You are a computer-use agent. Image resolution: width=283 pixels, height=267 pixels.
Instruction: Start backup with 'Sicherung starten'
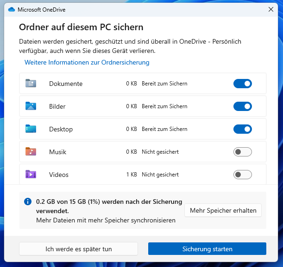point(207,249)
